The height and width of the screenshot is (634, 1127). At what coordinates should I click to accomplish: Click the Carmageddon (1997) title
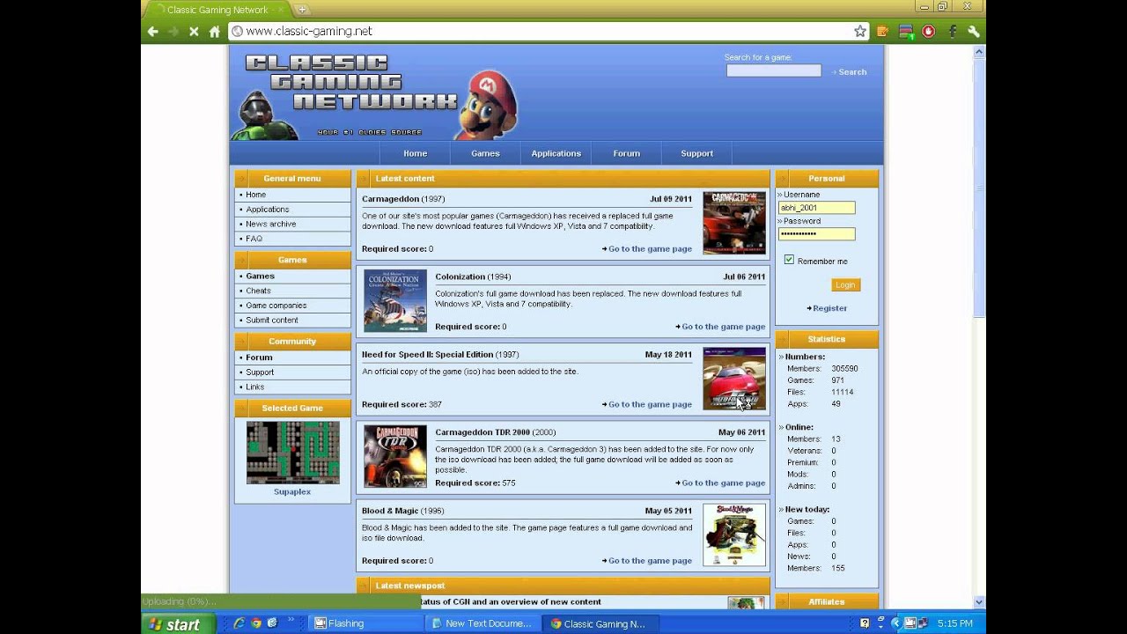[403, 199]
